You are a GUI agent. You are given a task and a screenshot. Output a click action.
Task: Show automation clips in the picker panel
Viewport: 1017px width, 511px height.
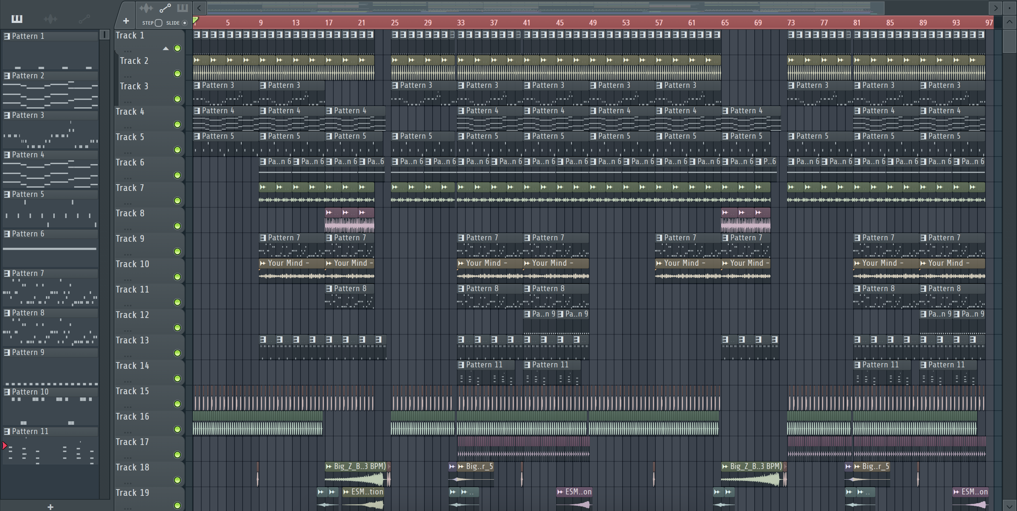pos(84,19)
